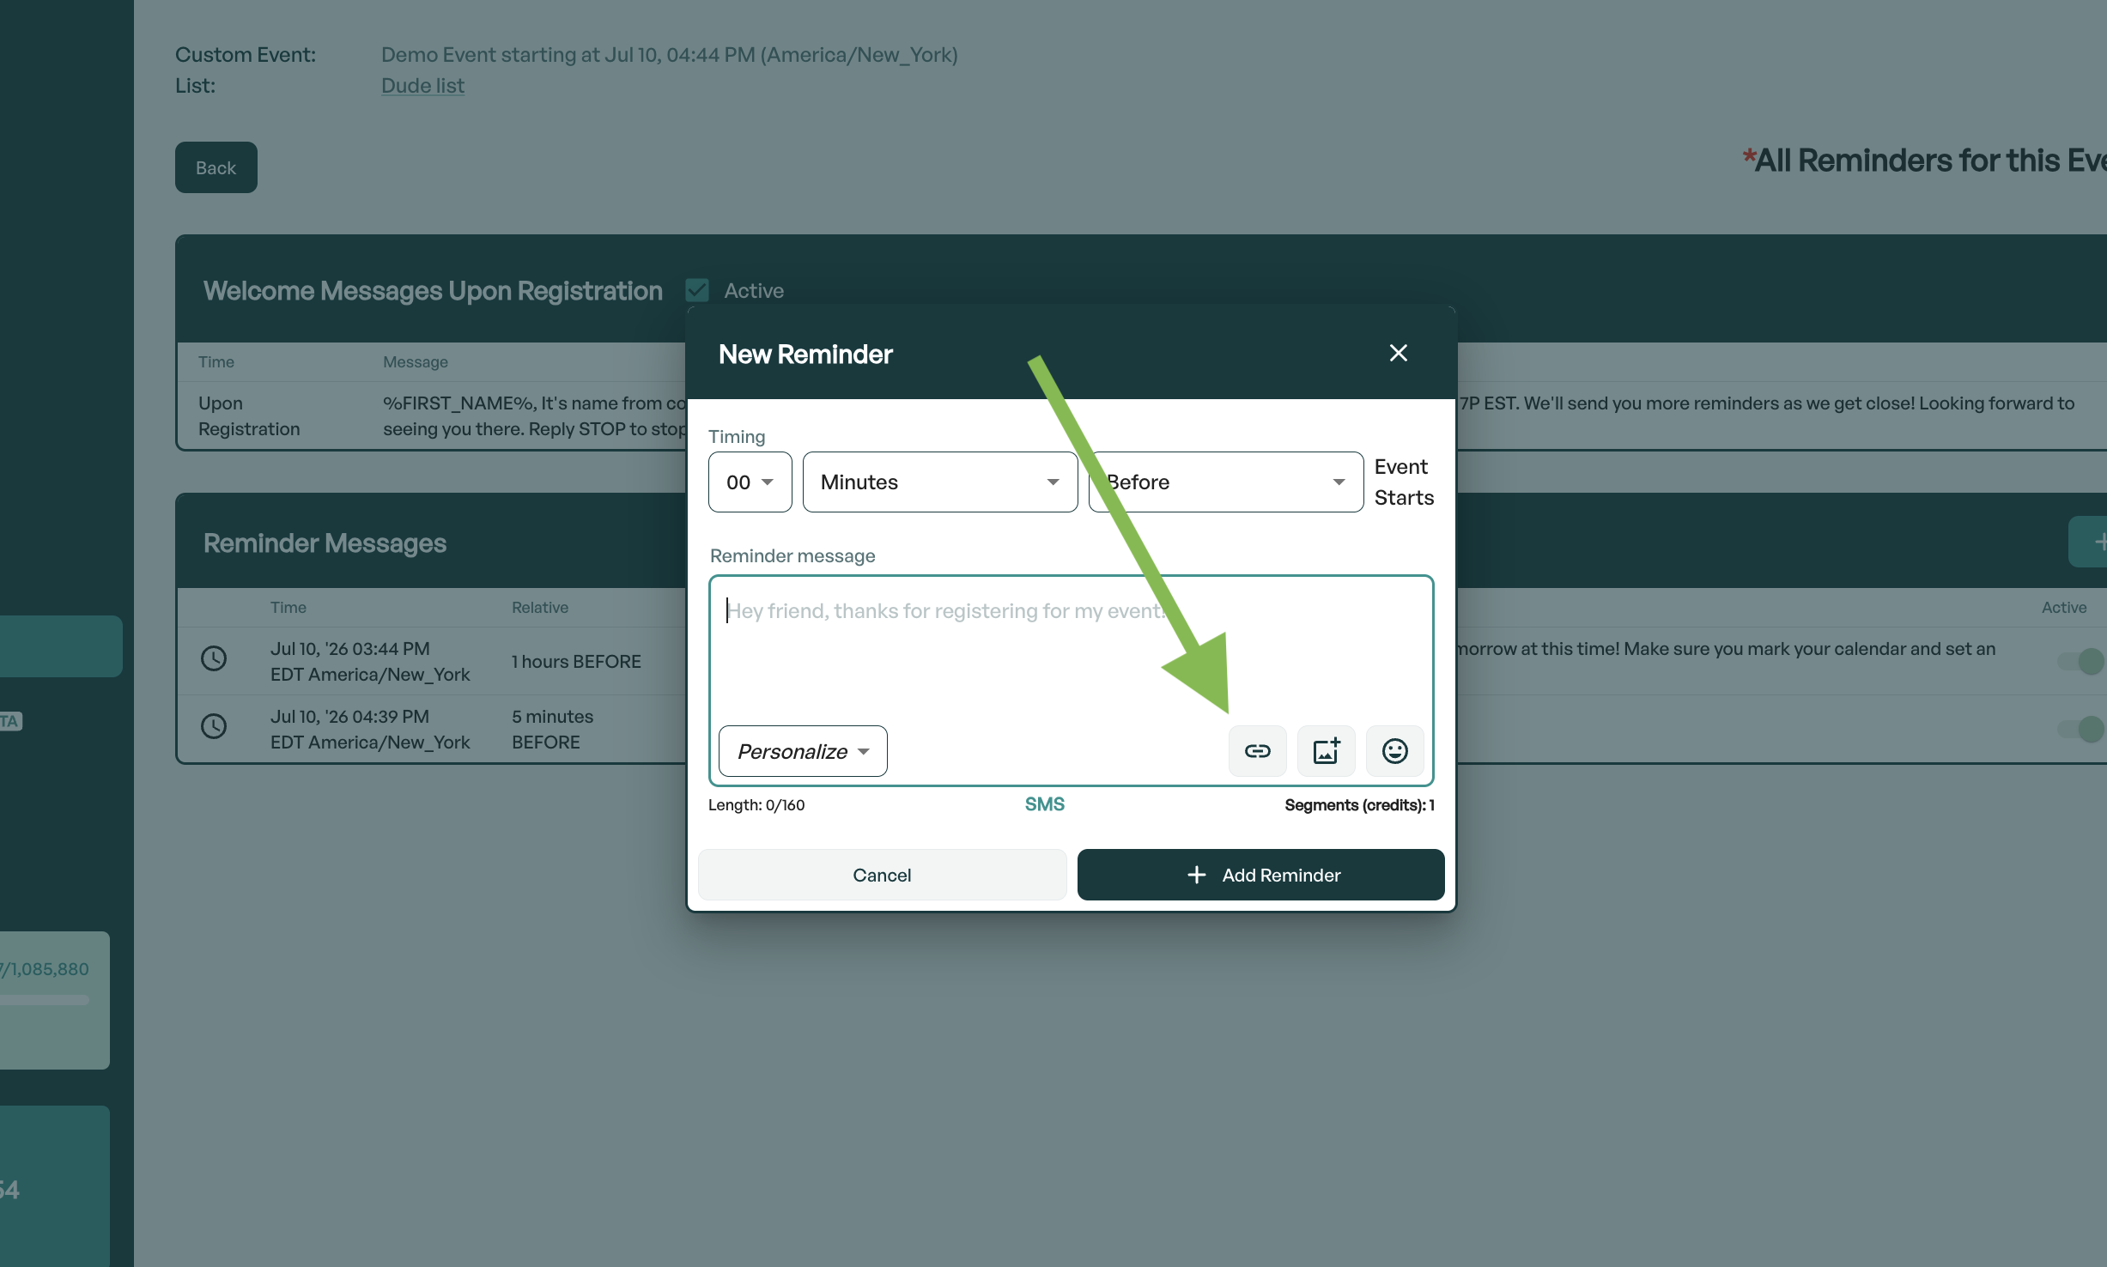Click the Back button
The image size is (2107, 1267).
(x=216, y=167)
